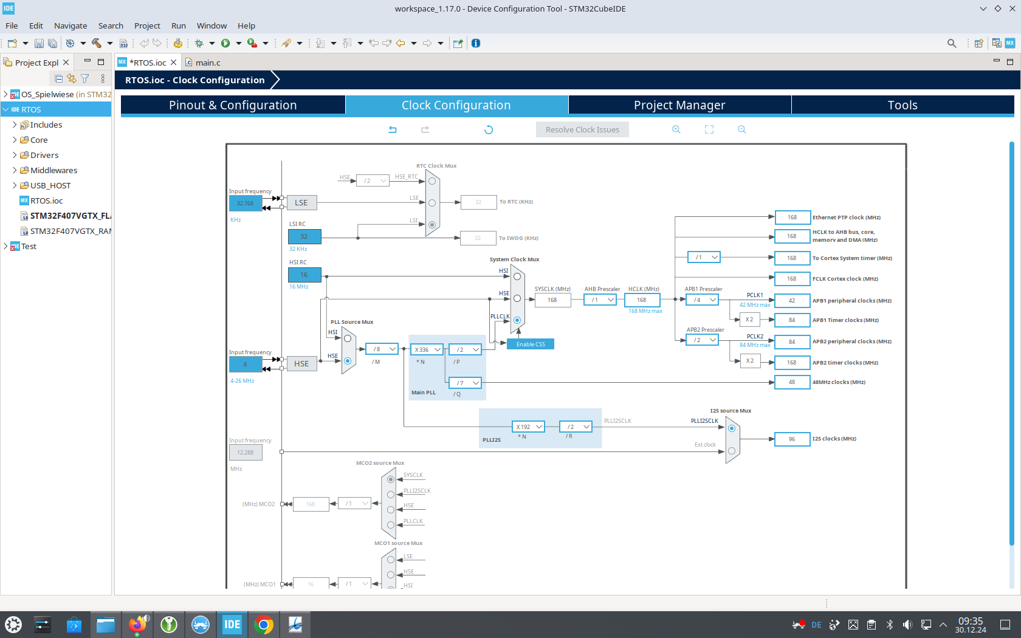The image size is (1021, 638).
Task: Build the project using the hammer icon
Action: pyautogui.click(x=96, y=43)
